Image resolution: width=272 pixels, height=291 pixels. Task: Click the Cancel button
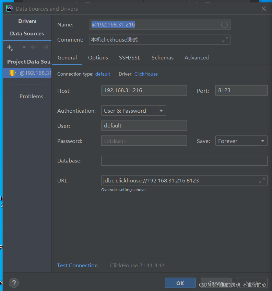pyautogui.click(x=216, y=283)
